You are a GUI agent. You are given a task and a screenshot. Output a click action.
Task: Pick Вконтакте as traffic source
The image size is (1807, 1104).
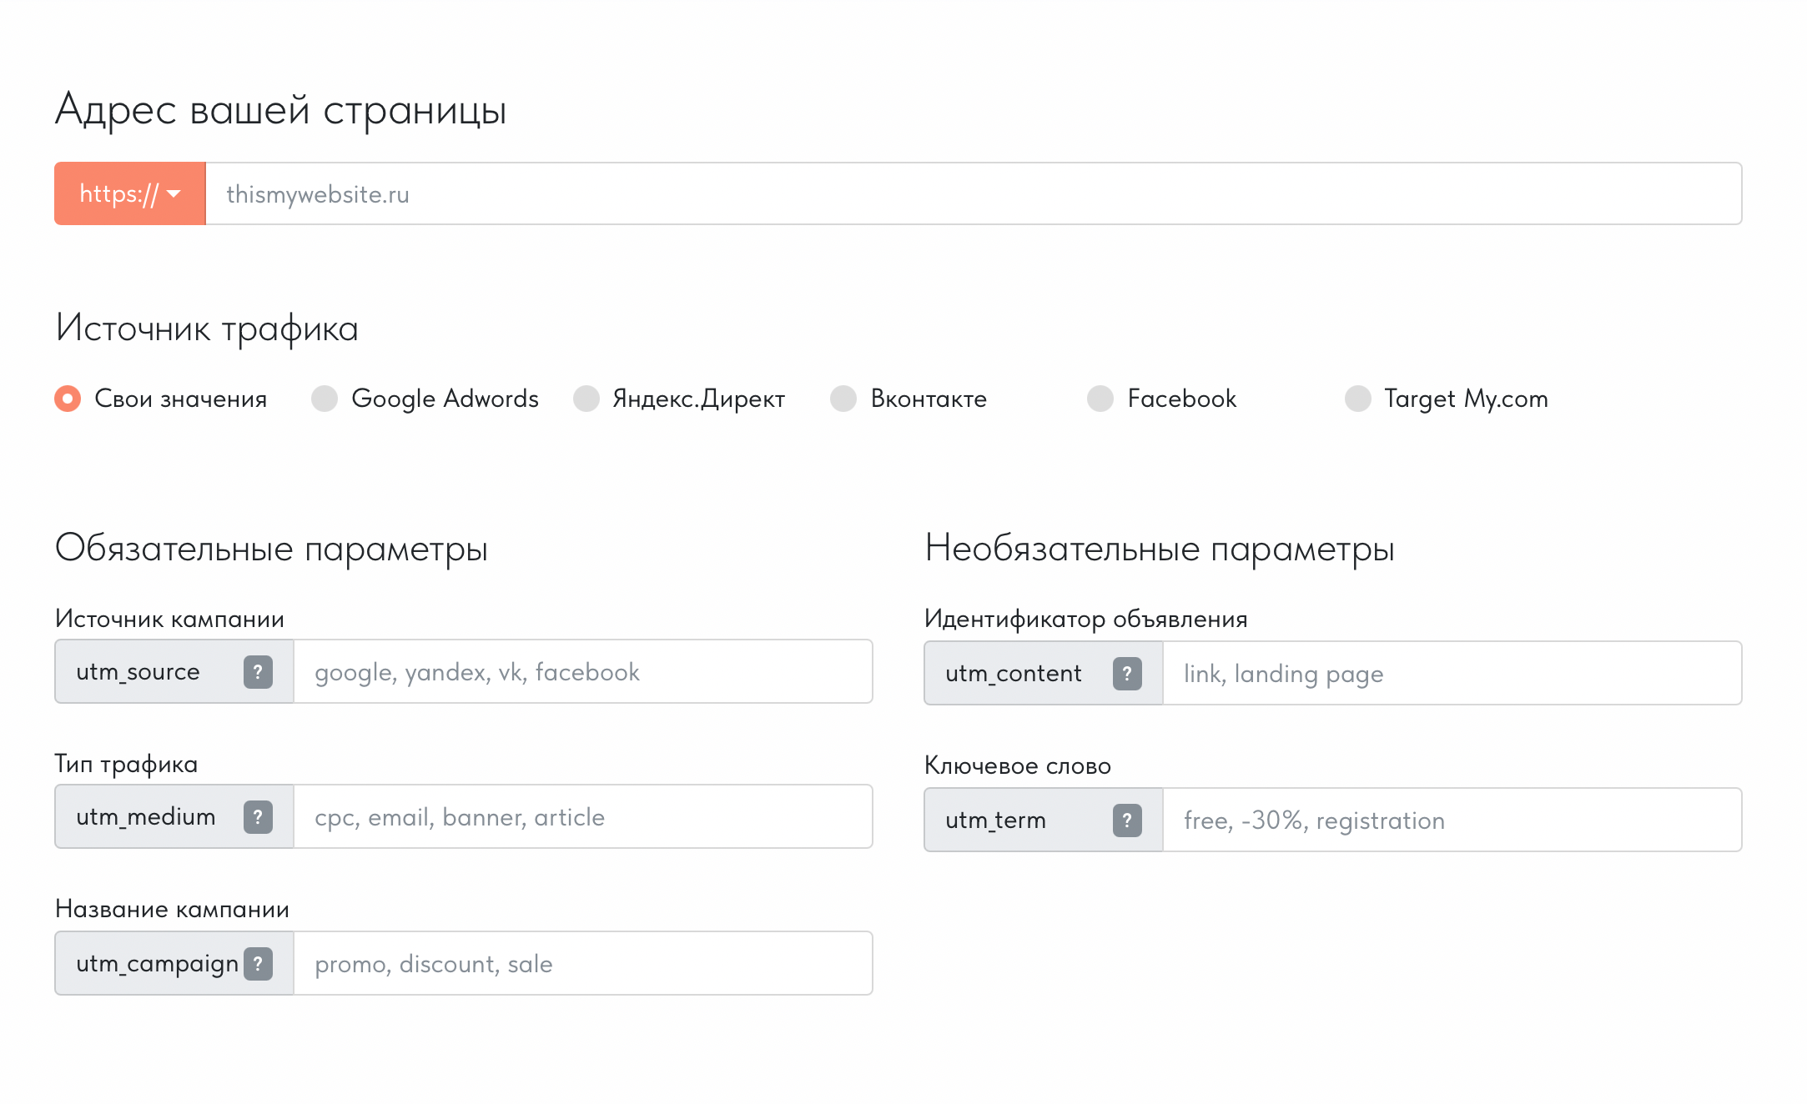point(843,399)
